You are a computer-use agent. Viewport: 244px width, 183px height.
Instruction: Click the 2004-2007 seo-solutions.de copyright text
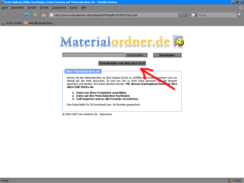[x=80, y=114]
